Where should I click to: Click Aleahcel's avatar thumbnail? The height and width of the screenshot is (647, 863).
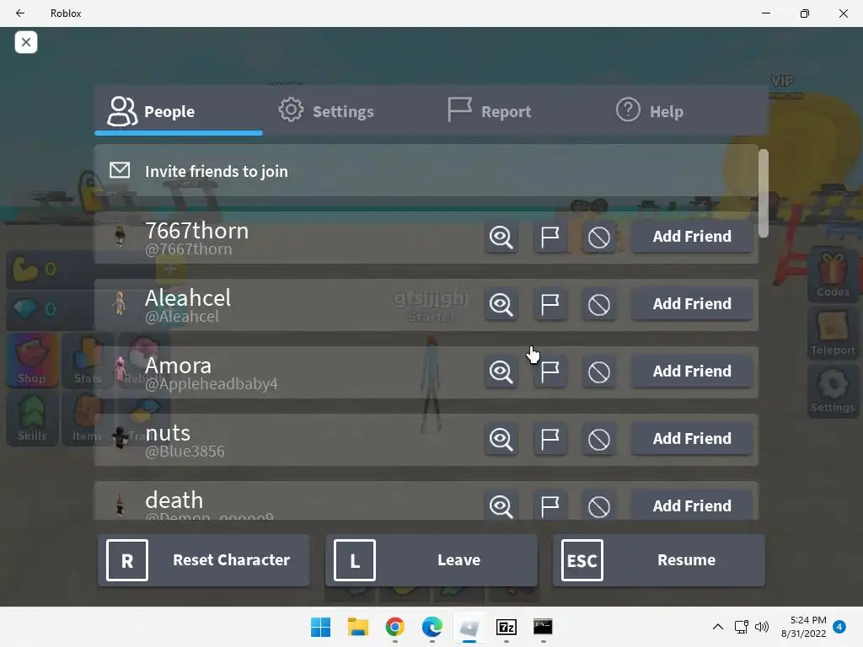[x=120, y=303]
